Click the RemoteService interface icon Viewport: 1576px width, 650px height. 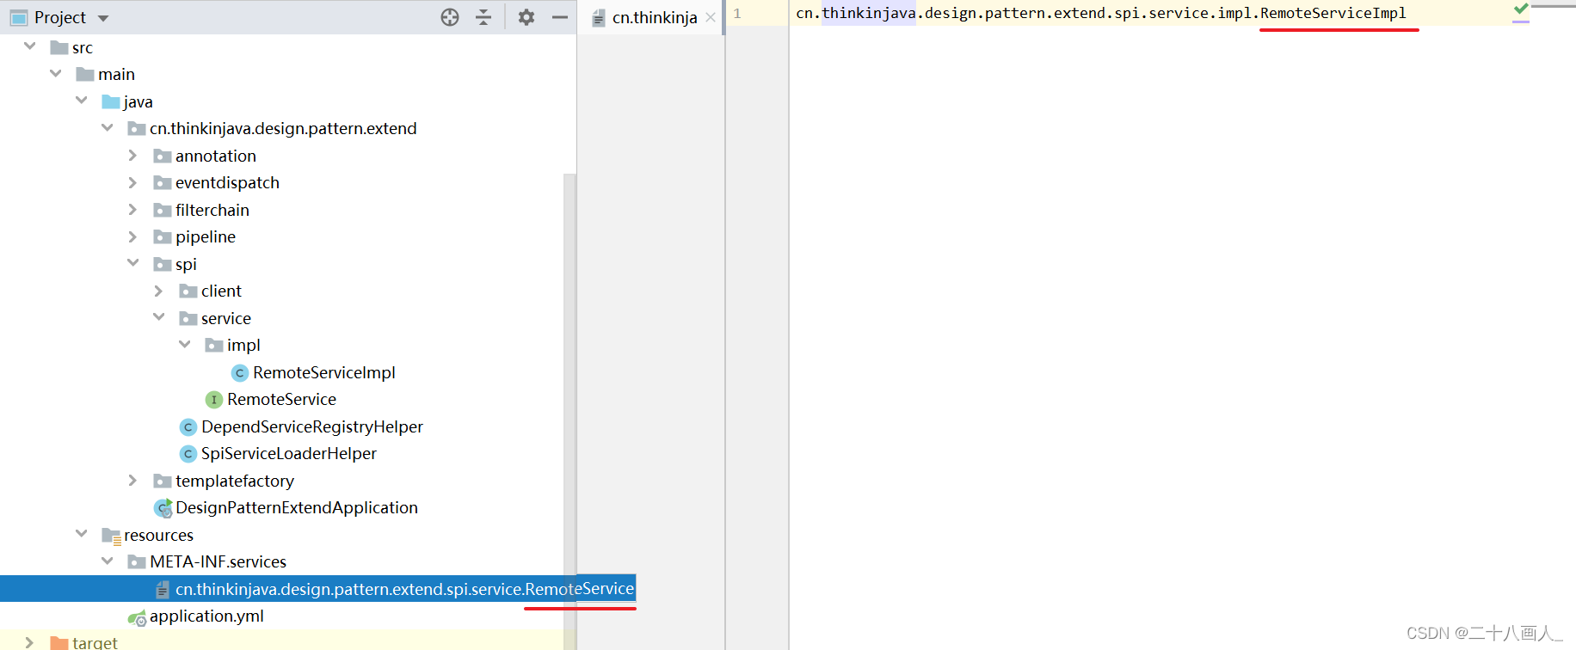point(214,399)
